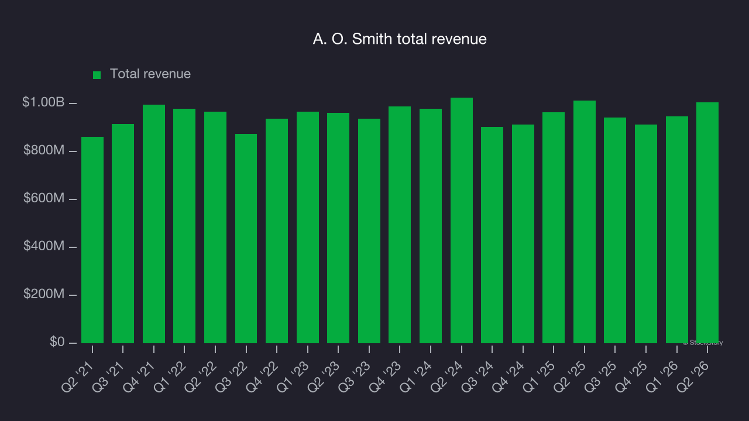Select the green bar above Q1 '25
Viewport: 749px width, 421px height.
pyautogui.click(x=554, y=227)
